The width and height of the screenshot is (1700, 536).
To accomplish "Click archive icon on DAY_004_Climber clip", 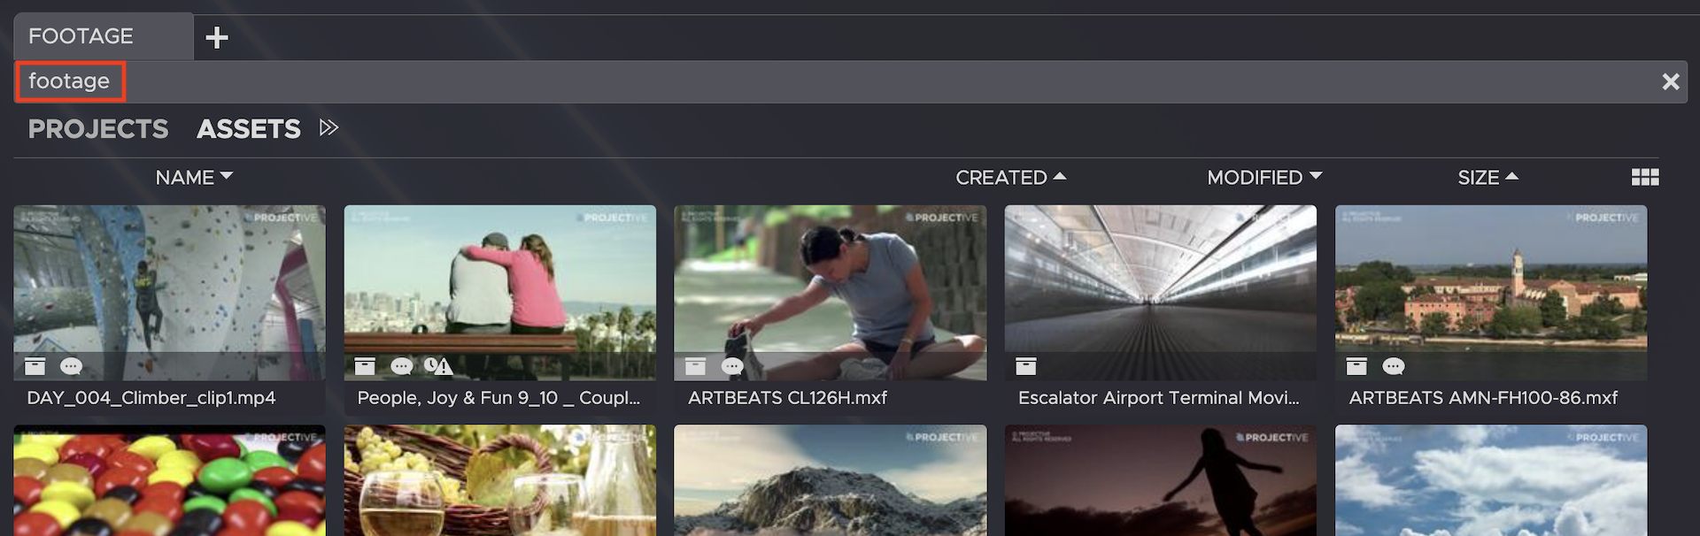I will (x=35, y=366).
